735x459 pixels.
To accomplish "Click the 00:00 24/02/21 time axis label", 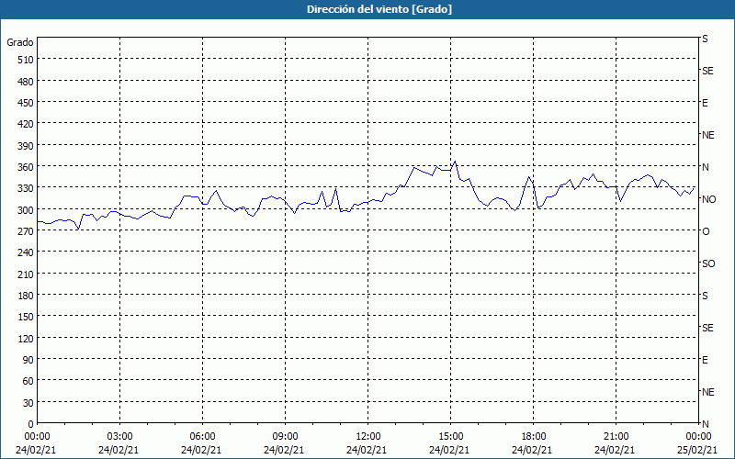I will [x=36, y=443].
